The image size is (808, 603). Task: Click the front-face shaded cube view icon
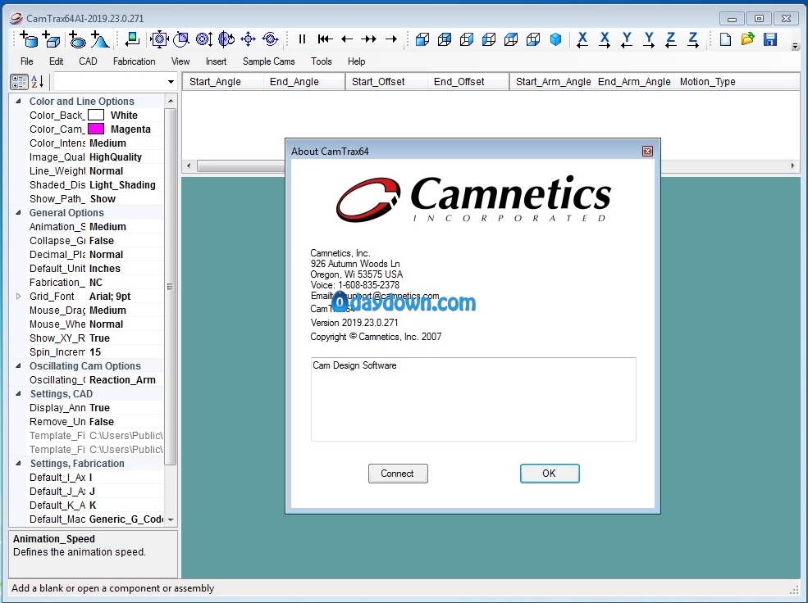point(422,39)
